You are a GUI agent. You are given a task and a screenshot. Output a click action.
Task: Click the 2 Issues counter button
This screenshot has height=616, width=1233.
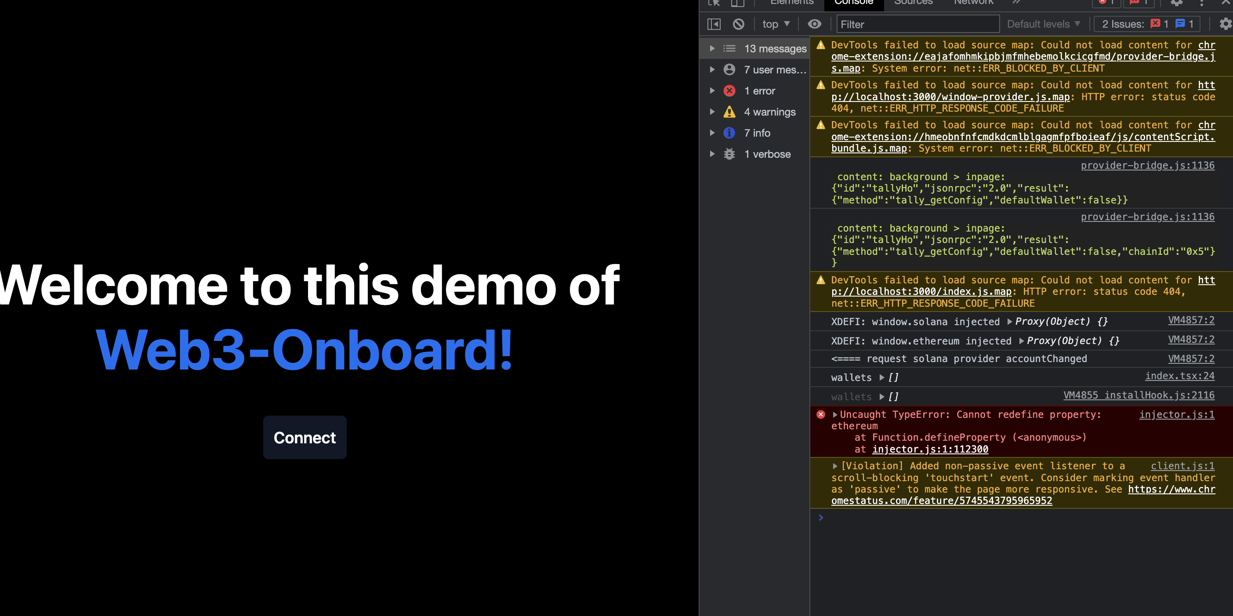[1146, 24]
